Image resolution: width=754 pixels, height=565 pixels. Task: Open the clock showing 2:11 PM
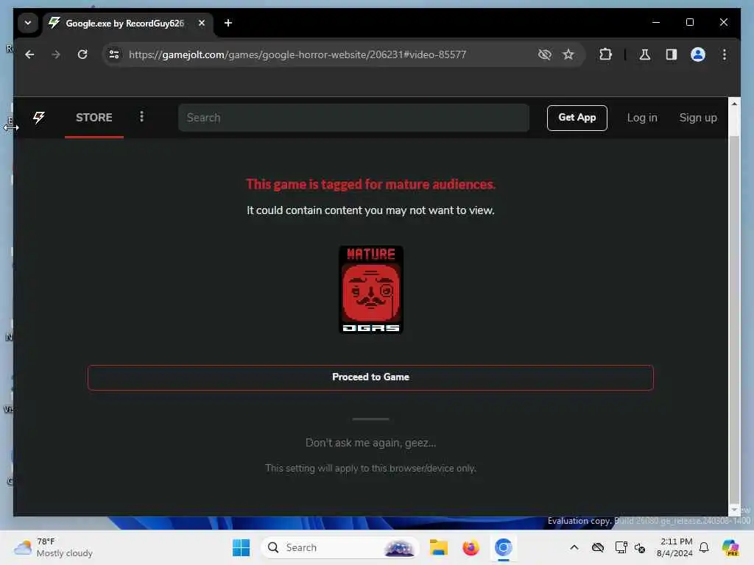[x=674, y=547]
